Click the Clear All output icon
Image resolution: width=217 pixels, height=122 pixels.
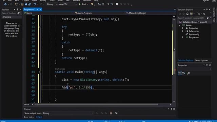(x=111, y=113)
